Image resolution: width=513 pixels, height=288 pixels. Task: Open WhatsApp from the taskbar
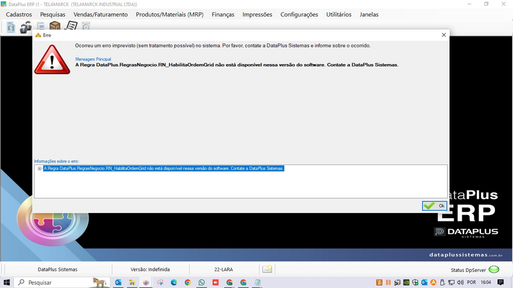tap(201, 282)
